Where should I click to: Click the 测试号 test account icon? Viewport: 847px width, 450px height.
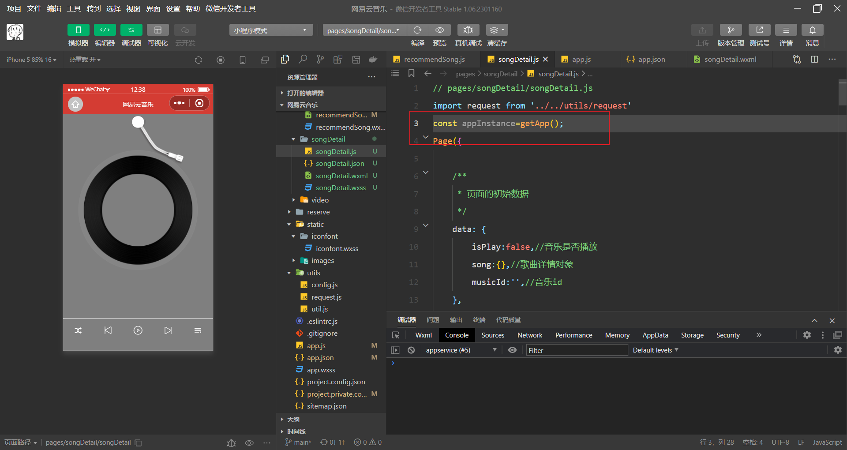pyautogui.click(x=759, y=30)
